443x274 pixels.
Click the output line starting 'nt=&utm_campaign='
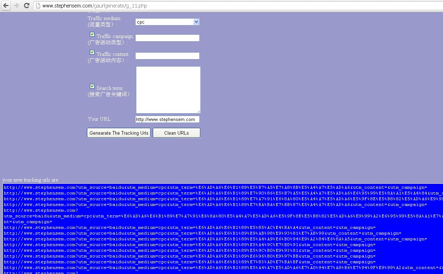[x=28, y=222]
